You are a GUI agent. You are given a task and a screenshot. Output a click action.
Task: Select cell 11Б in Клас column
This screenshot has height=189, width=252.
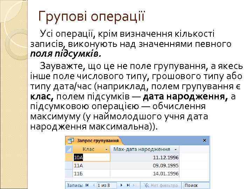point(91,173)
